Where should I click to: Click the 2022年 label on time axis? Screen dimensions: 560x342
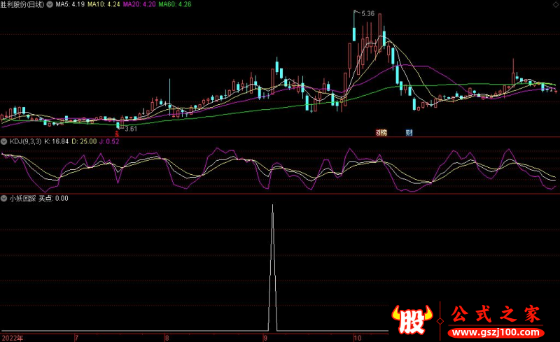pyautogui.click(x=12, y=337)
